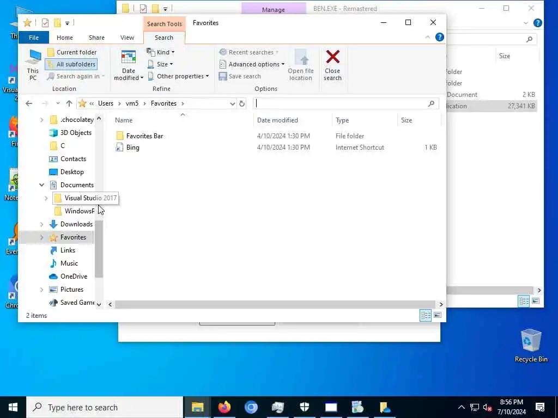Screen dimensions: 558x418
Task: Click vm5 in the address breadcrumb
Action: pos(132,103)
